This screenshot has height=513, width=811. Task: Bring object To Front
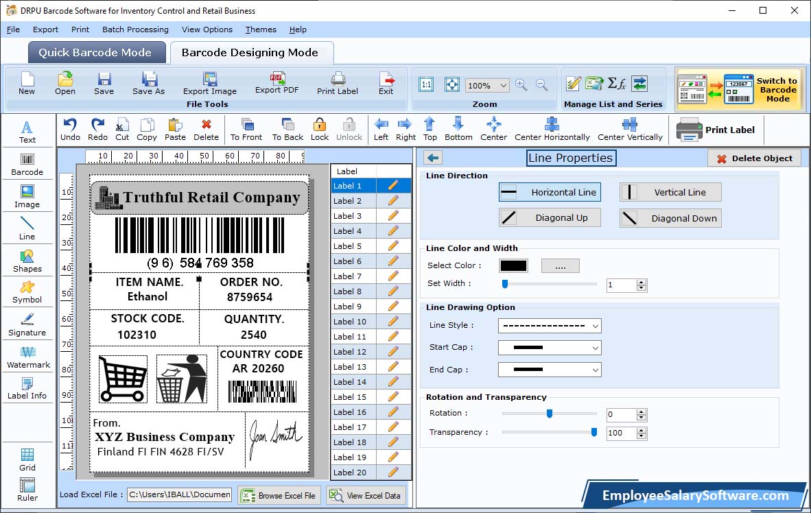pos(246,130)
